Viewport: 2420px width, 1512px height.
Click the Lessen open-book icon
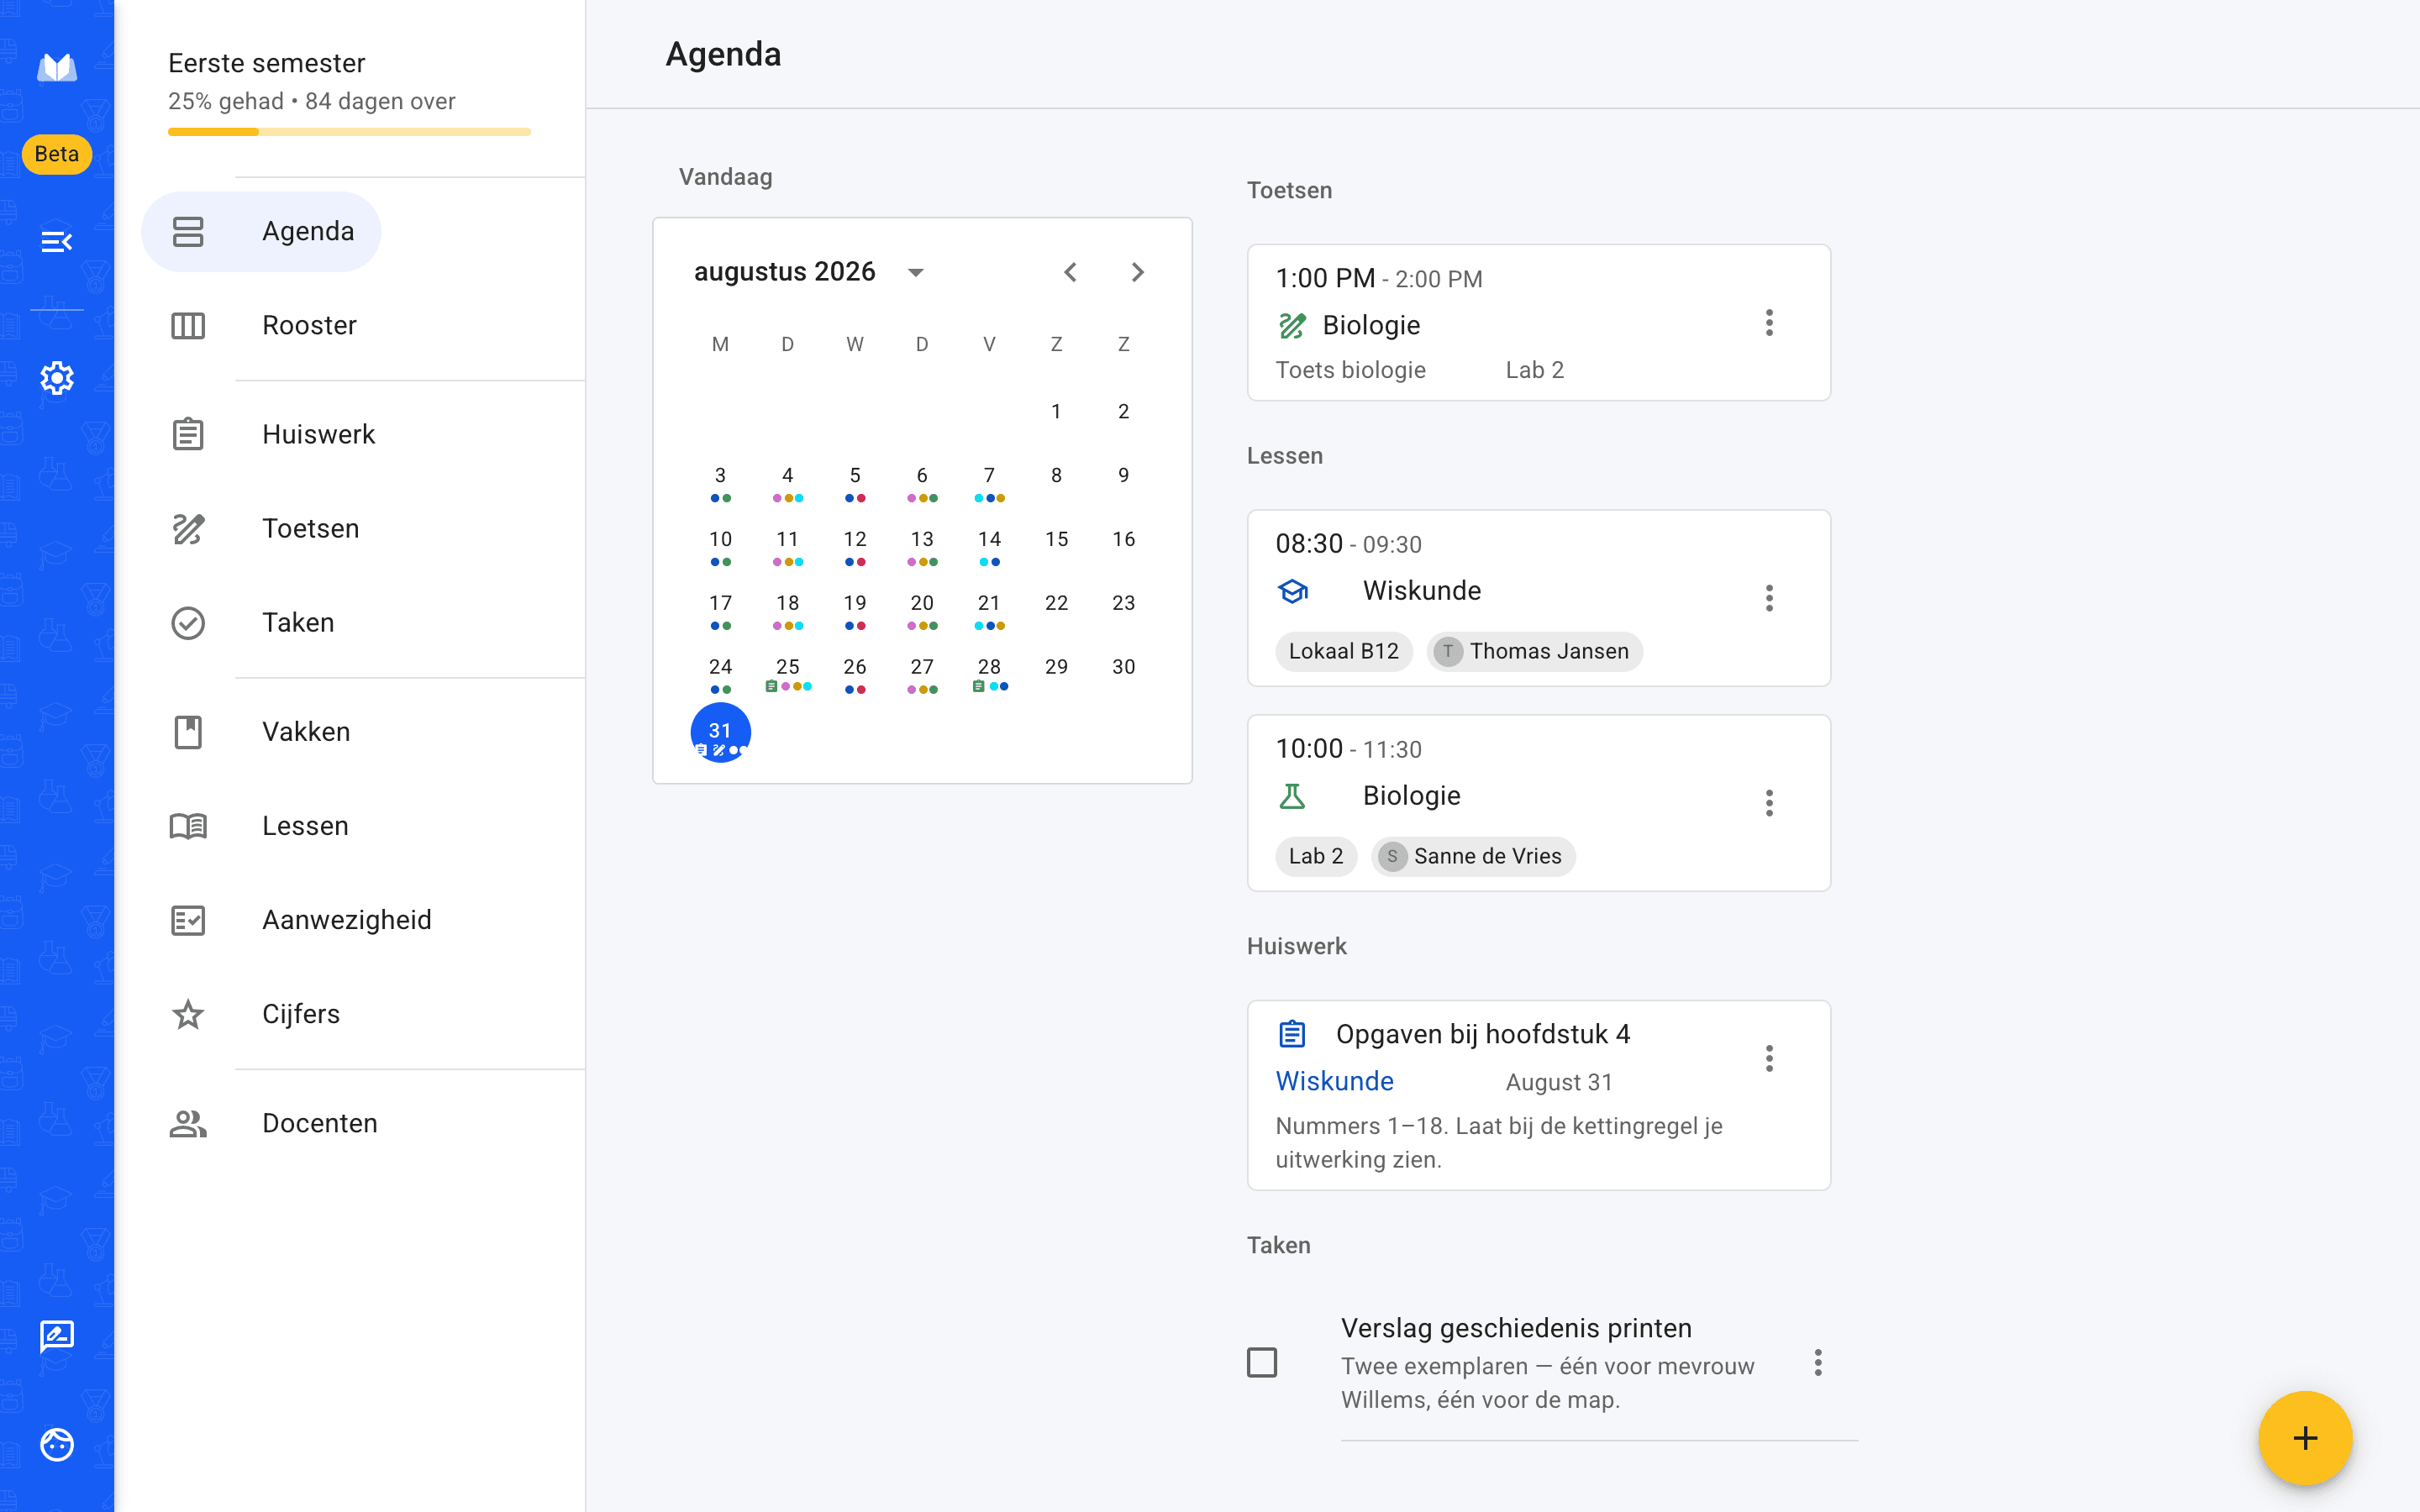click(x=188, y=825)
